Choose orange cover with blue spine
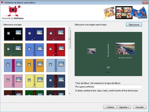The width and height of the screenshot is (149, 112). click(35, 65)
